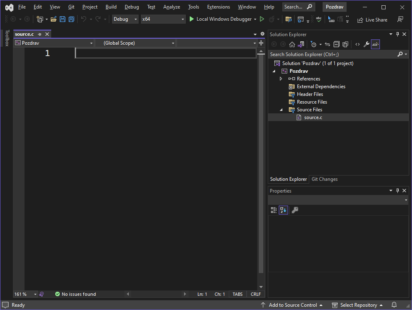Click Sync with Active Document arrows icon
The image size is (412, 310).
click(327, 44)
